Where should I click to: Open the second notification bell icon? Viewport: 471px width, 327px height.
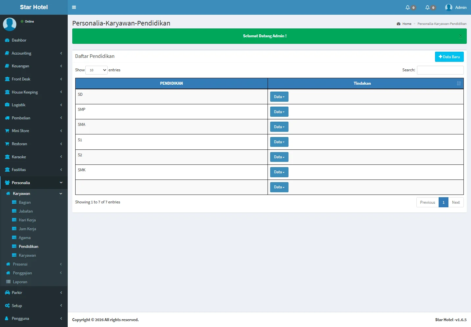point(427,7)
